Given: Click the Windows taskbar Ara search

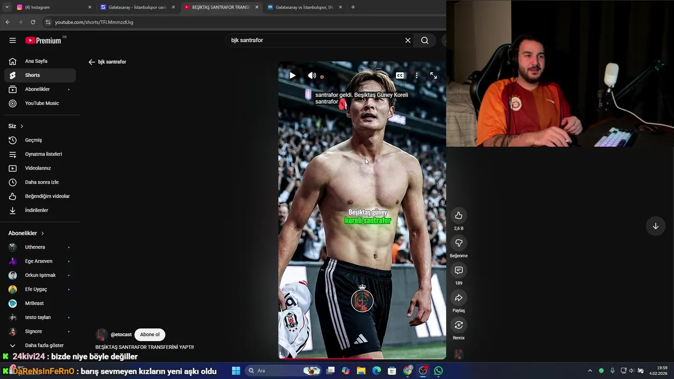Looking at the screenshot, I should [x=283, y=371].
